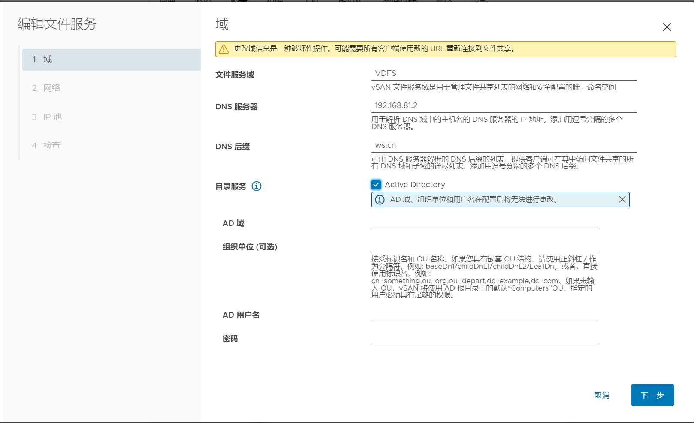Click the 文件服务域 label
This screenshot has height=423, width=694.
(x=235, y=75)
